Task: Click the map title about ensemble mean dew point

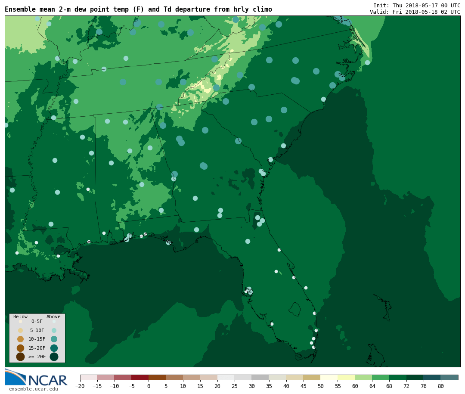Action: [x=138, y=9]
